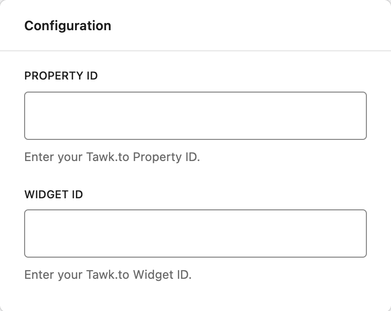This screenshot has width=391, height=311.
Task: Select the PROPERTY ID field label
Action: 61,76
